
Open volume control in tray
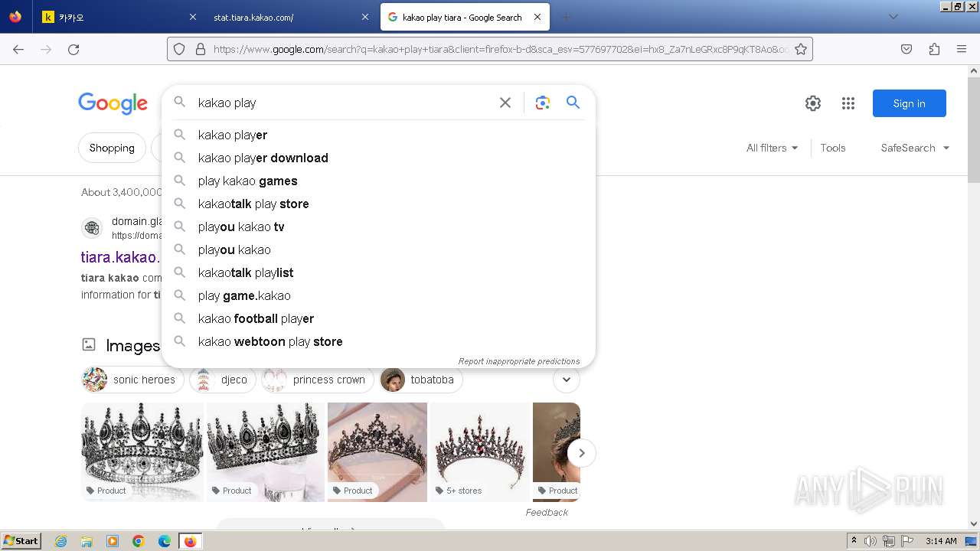871,541
